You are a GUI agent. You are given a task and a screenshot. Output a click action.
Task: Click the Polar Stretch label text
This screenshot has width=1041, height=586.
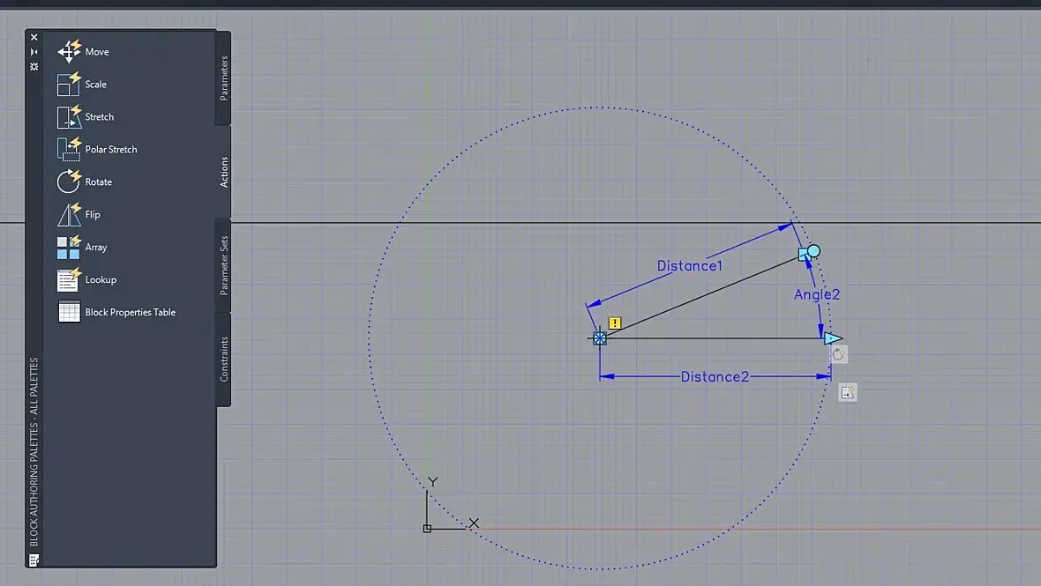point(111,149)
